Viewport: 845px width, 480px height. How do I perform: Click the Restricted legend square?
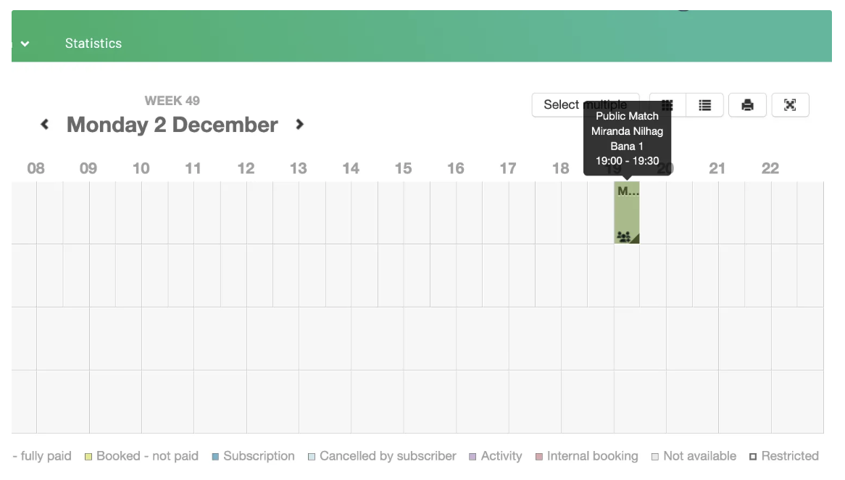(753, 457)
